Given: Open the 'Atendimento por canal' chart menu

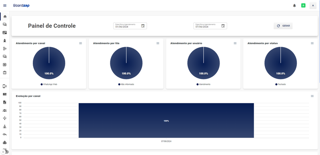Looking at the screenshot, I should 81,43.
